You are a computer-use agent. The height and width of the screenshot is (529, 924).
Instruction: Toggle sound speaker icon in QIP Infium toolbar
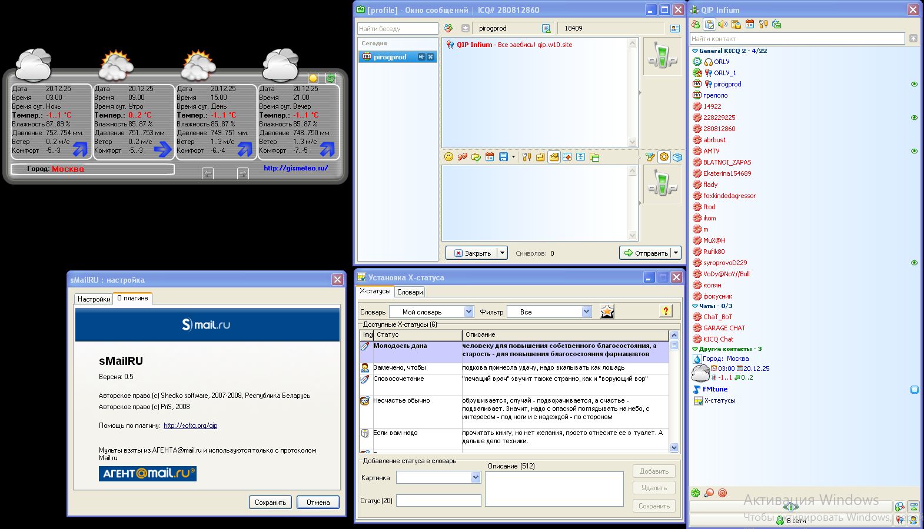tap(723, 25)
